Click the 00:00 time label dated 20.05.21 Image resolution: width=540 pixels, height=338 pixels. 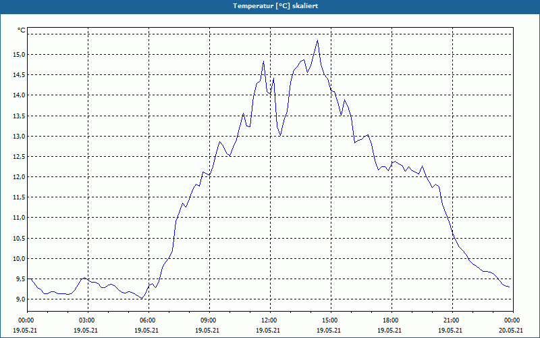pyautogui.click(x=511, y=320)
